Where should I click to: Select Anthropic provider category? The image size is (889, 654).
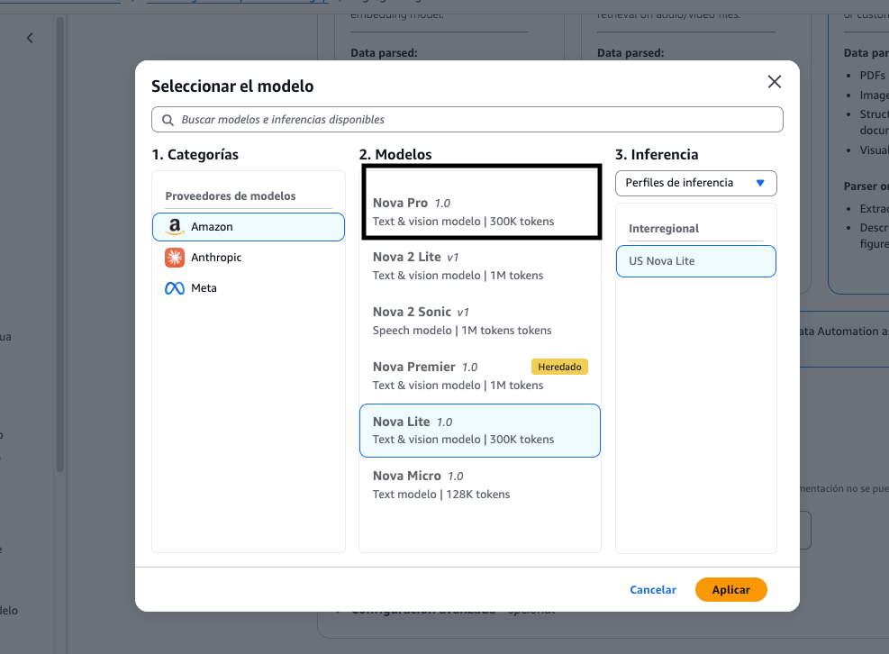[249, 258]
